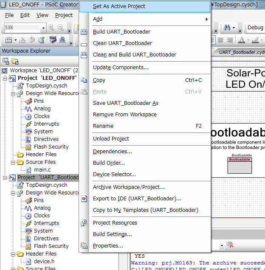Open Build Order...
265x270 pixels.
click(145, 163)
